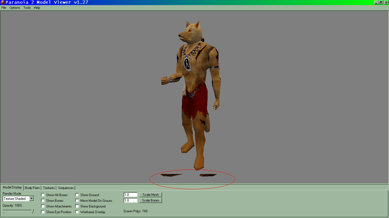Check the Show Background option
This screenshot has height=218, width=389.
click(x=77, y=206)
